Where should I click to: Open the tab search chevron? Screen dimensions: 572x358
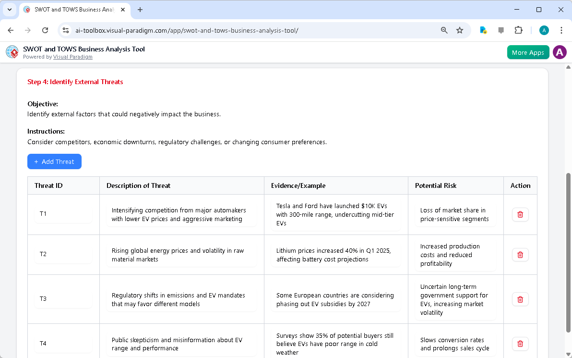pos(9,10)
